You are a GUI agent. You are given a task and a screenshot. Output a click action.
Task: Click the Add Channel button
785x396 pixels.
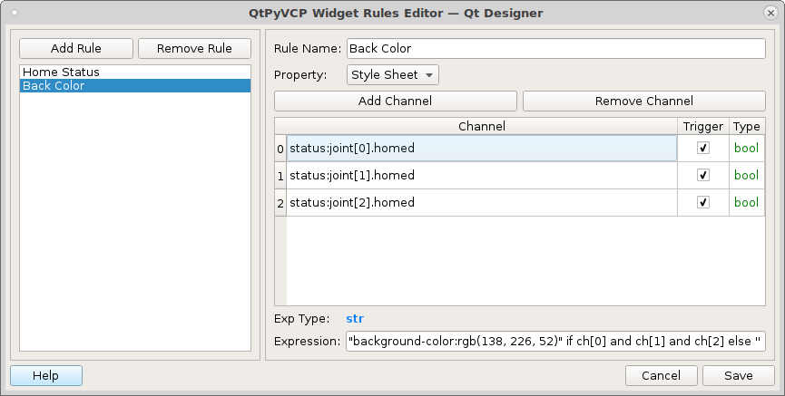(x=396, y=101)
